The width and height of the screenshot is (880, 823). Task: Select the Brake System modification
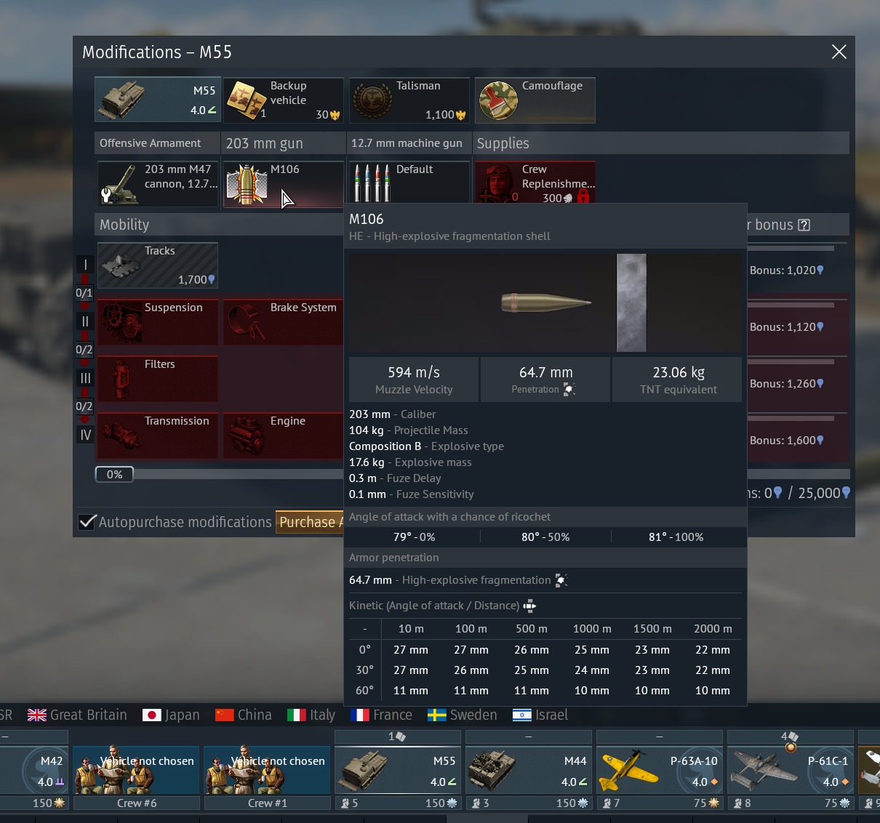point(284,322)
